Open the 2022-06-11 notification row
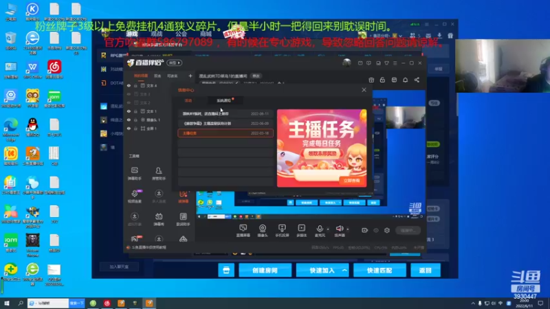This screenshot has height=309, width=550. click(x=225, y=114)
